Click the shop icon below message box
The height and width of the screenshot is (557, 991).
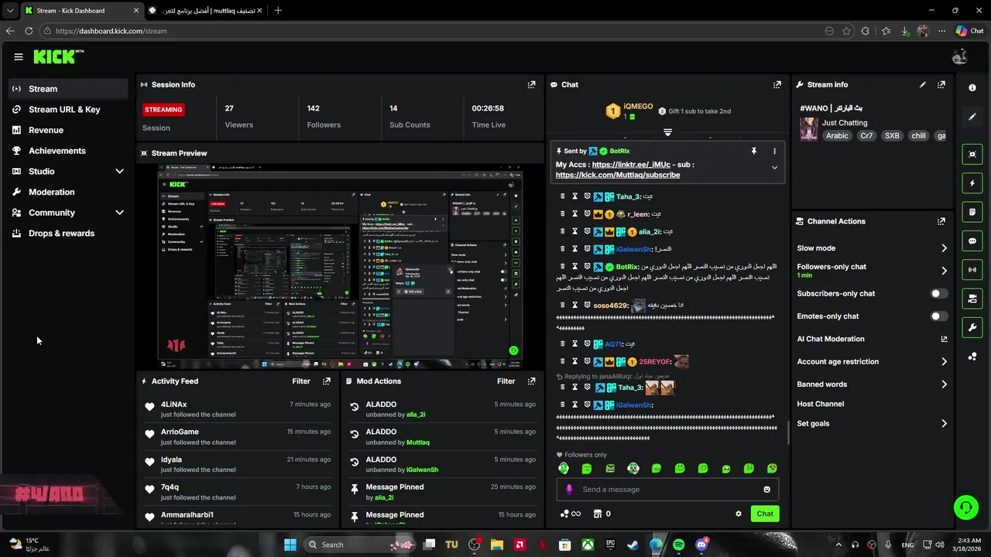click(598, 514)
